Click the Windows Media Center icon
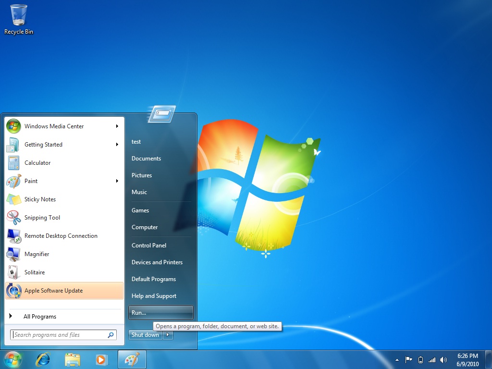 [13, 126]
